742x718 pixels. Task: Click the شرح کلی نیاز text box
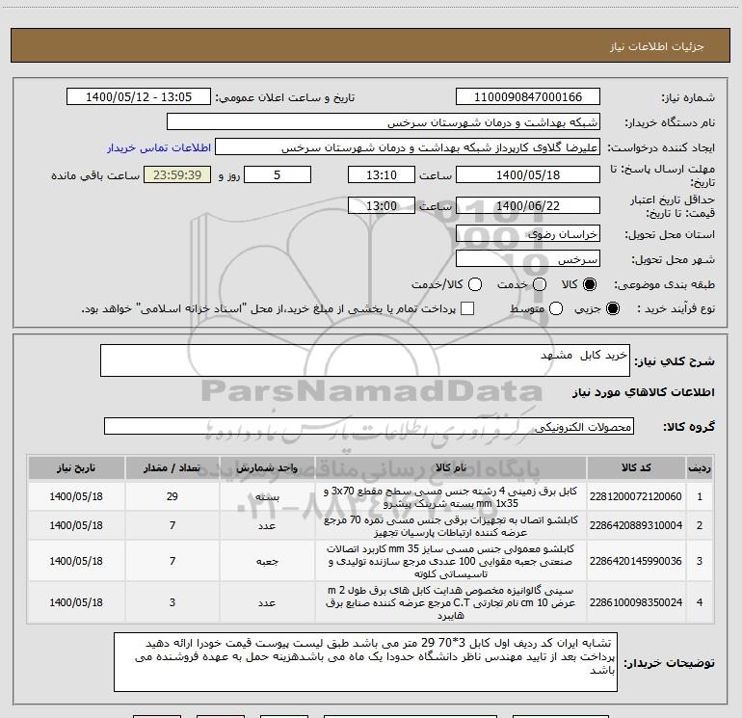tap(365, 360)
